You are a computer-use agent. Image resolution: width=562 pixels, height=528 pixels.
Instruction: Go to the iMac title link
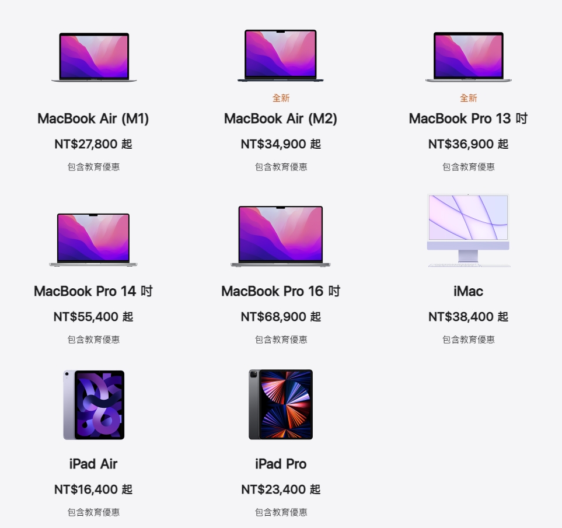(x=468, y=291)
